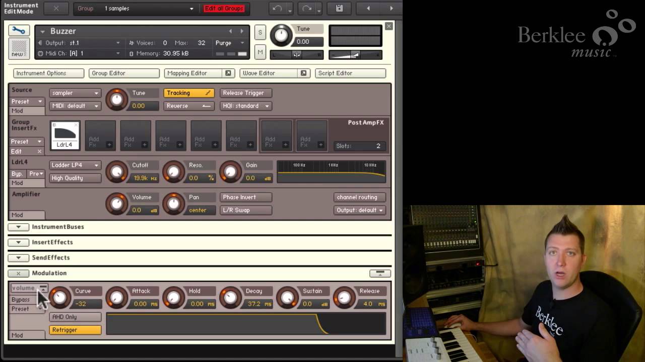Click the channel routing button
The image size is (645, 362).
coord(359,198)
